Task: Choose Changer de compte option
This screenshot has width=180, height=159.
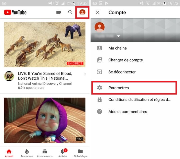Action: (125, 60)
